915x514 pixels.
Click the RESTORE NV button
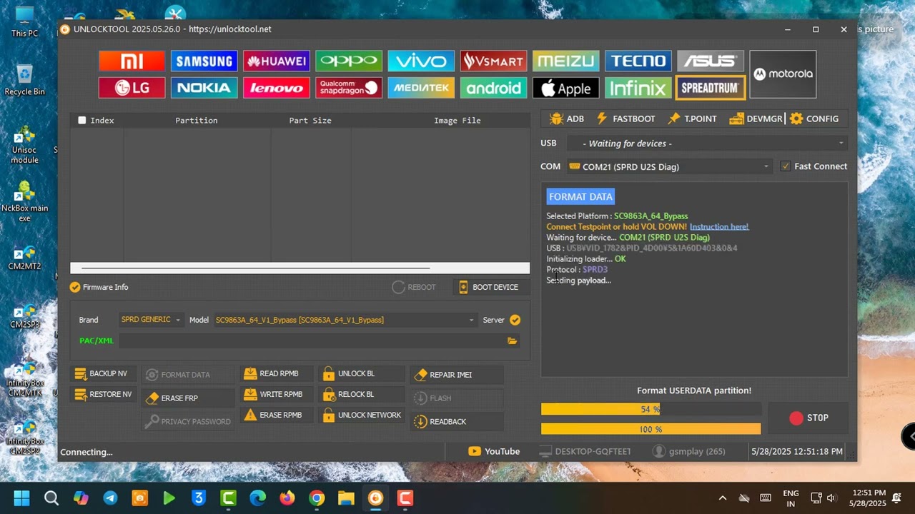[102, 394]
